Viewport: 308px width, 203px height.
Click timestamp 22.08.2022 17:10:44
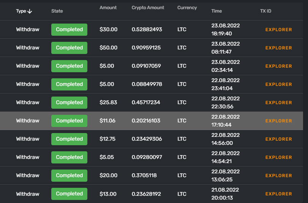tap(226, 121)
